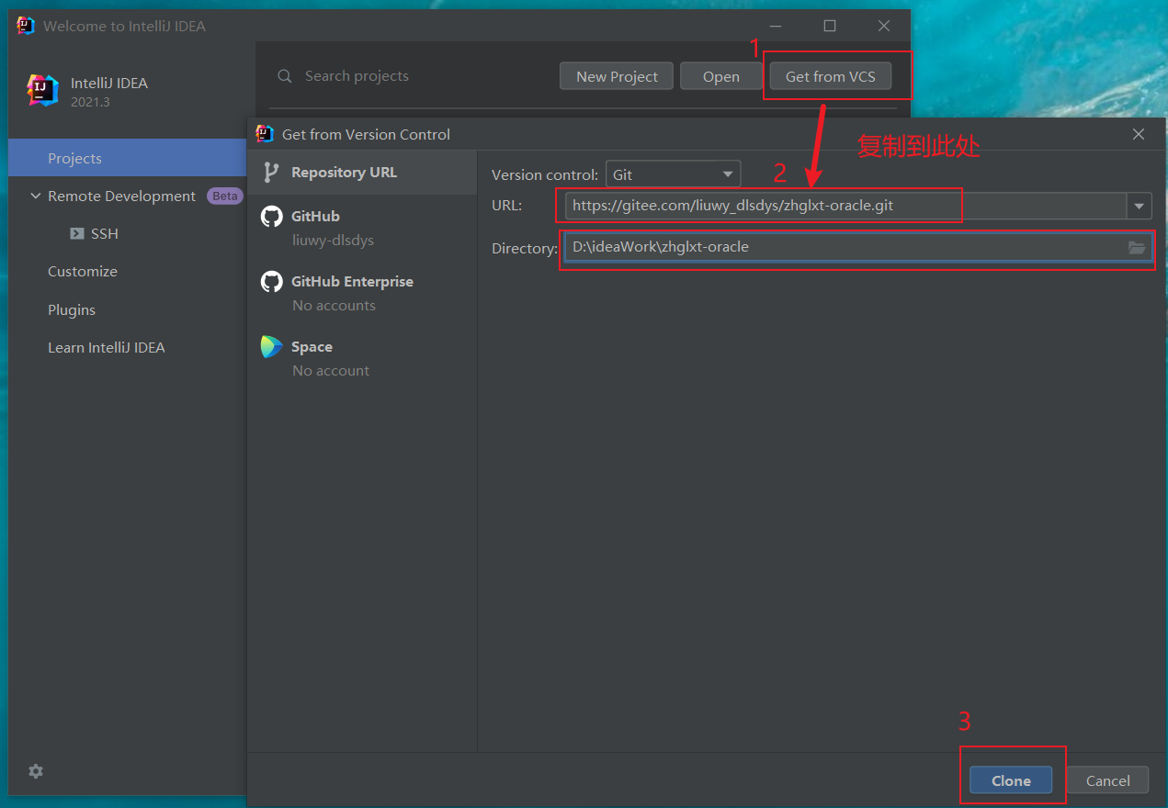Image resolution: width=1168 pixels, height=808 pixels.
Task: Click the settings gear icon in Welcome window
Action: (36, 771)
